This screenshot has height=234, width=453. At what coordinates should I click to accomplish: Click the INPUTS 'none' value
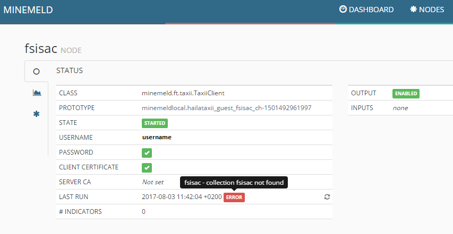tap(400, 108)
